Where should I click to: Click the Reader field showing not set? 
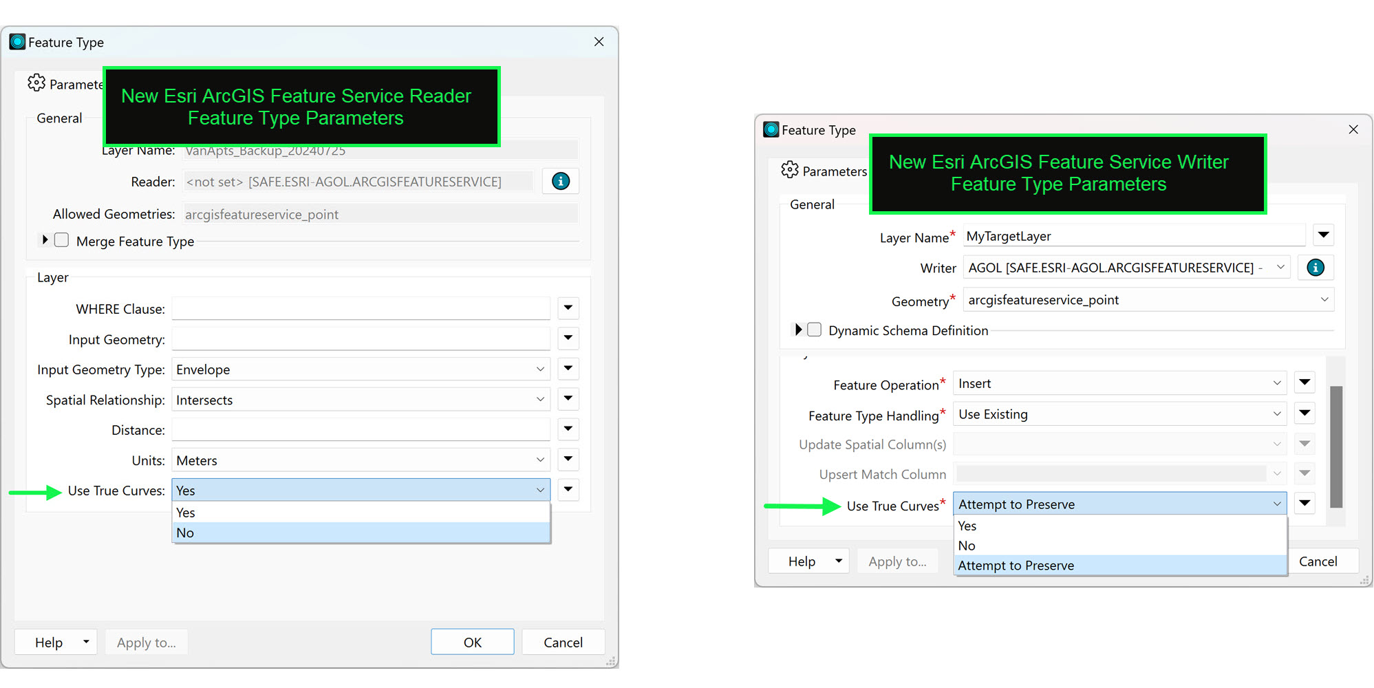click(x=358, y=182)
